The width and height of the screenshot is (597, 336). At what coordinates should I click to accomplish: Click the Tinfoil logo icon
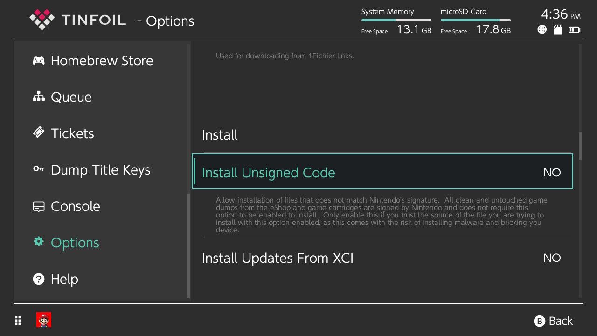click(42, 20)
